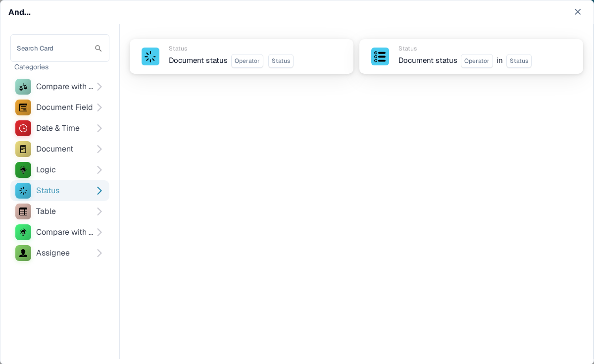Click the brown Table grid icon
This screenshot has height=364, width=594.
coord(23,211)
